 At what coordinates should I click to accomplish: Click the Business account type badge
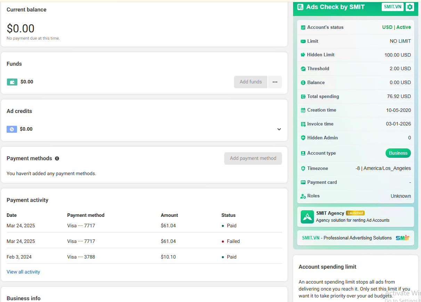[398, 153]
